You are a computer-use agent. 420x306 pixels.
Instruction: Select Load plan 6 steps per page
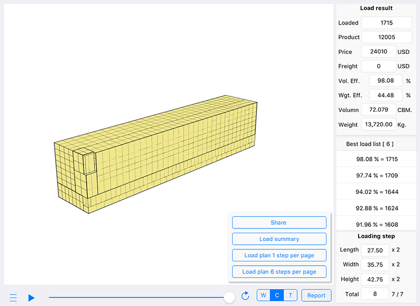pos(279,272)
